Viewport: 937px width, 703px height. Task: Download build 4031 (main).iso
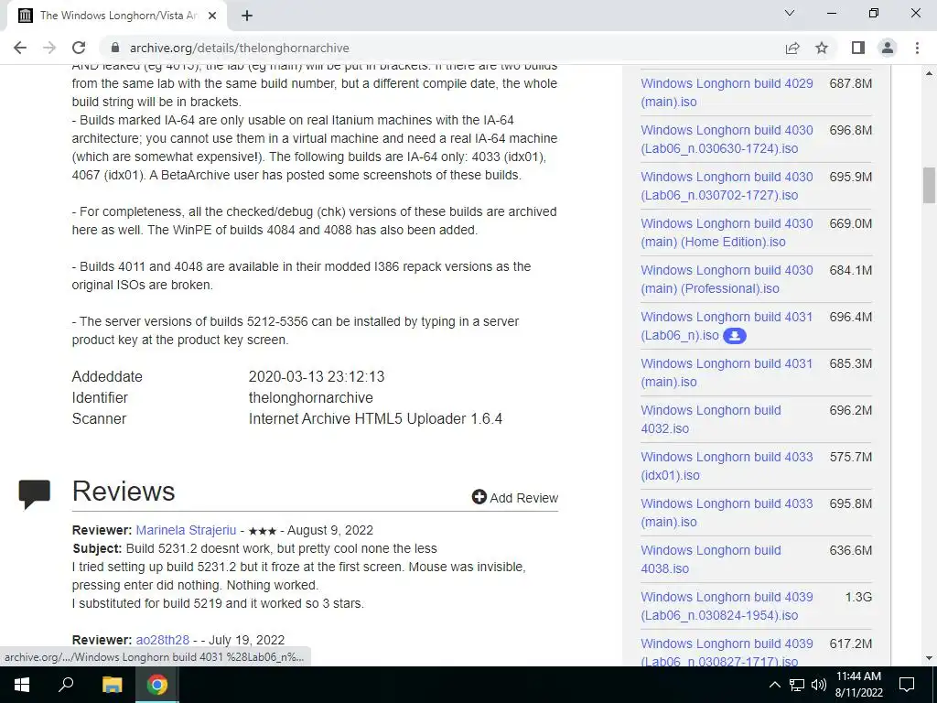727,373
